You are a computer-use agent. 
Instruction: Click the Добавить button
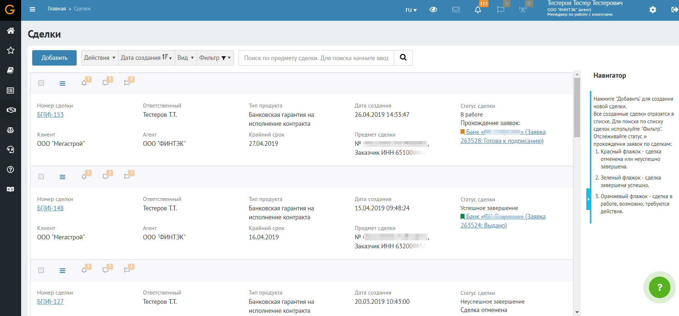(54, 58)
